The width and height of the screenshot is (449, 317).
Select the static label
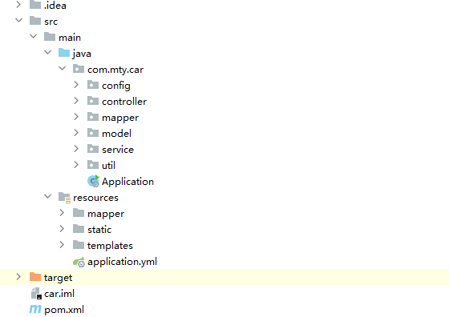pyautogui.click(x=99, y=230)
